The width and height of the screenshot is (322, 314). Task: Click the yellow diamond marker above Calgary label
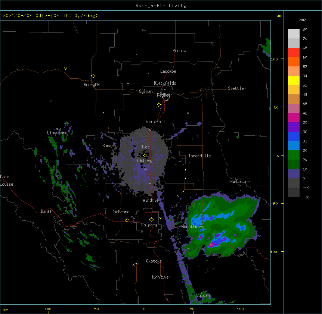[x=151, y=220]
